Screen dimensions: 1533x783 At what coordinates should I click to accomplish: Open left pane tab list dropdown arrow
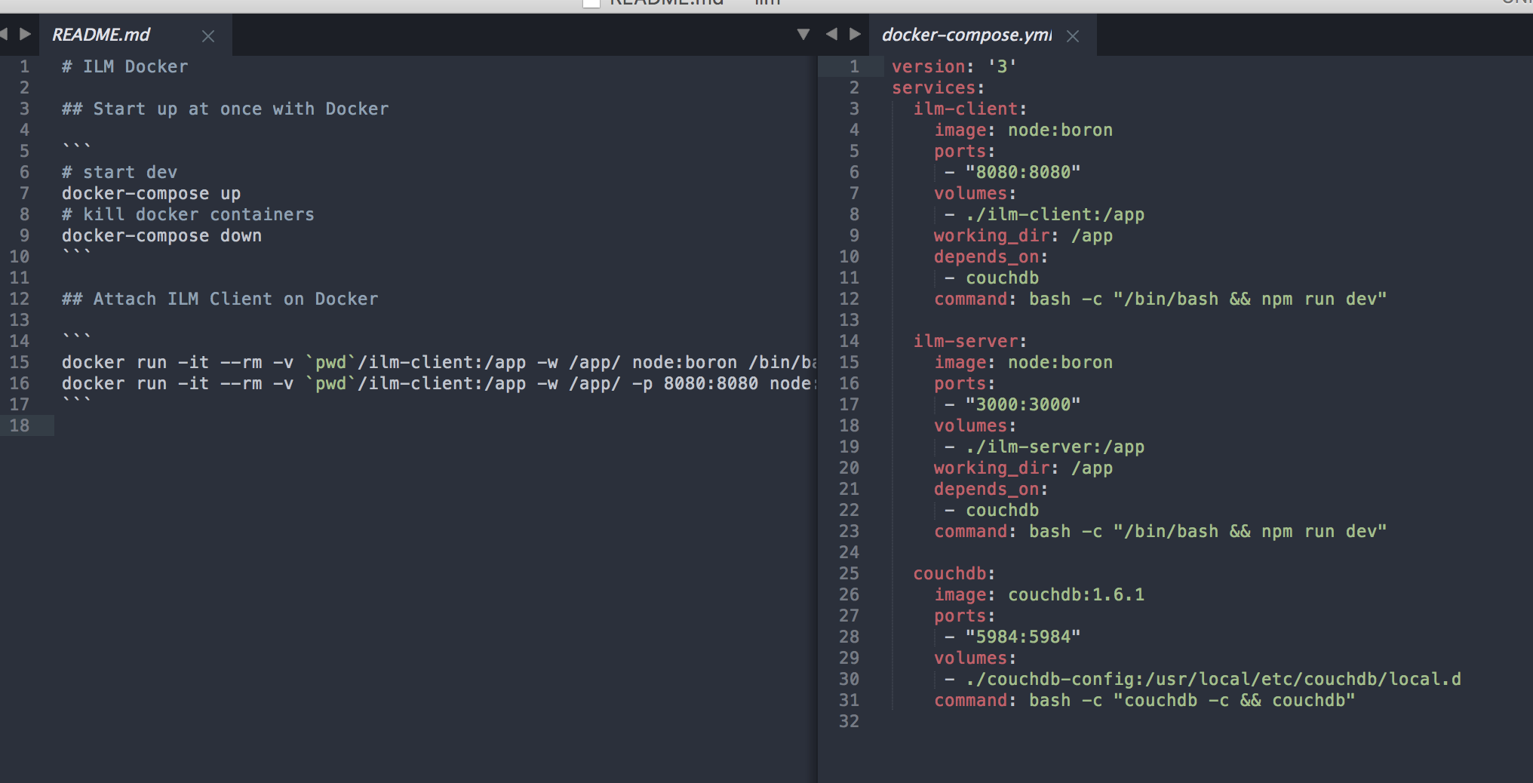(803, 34)
